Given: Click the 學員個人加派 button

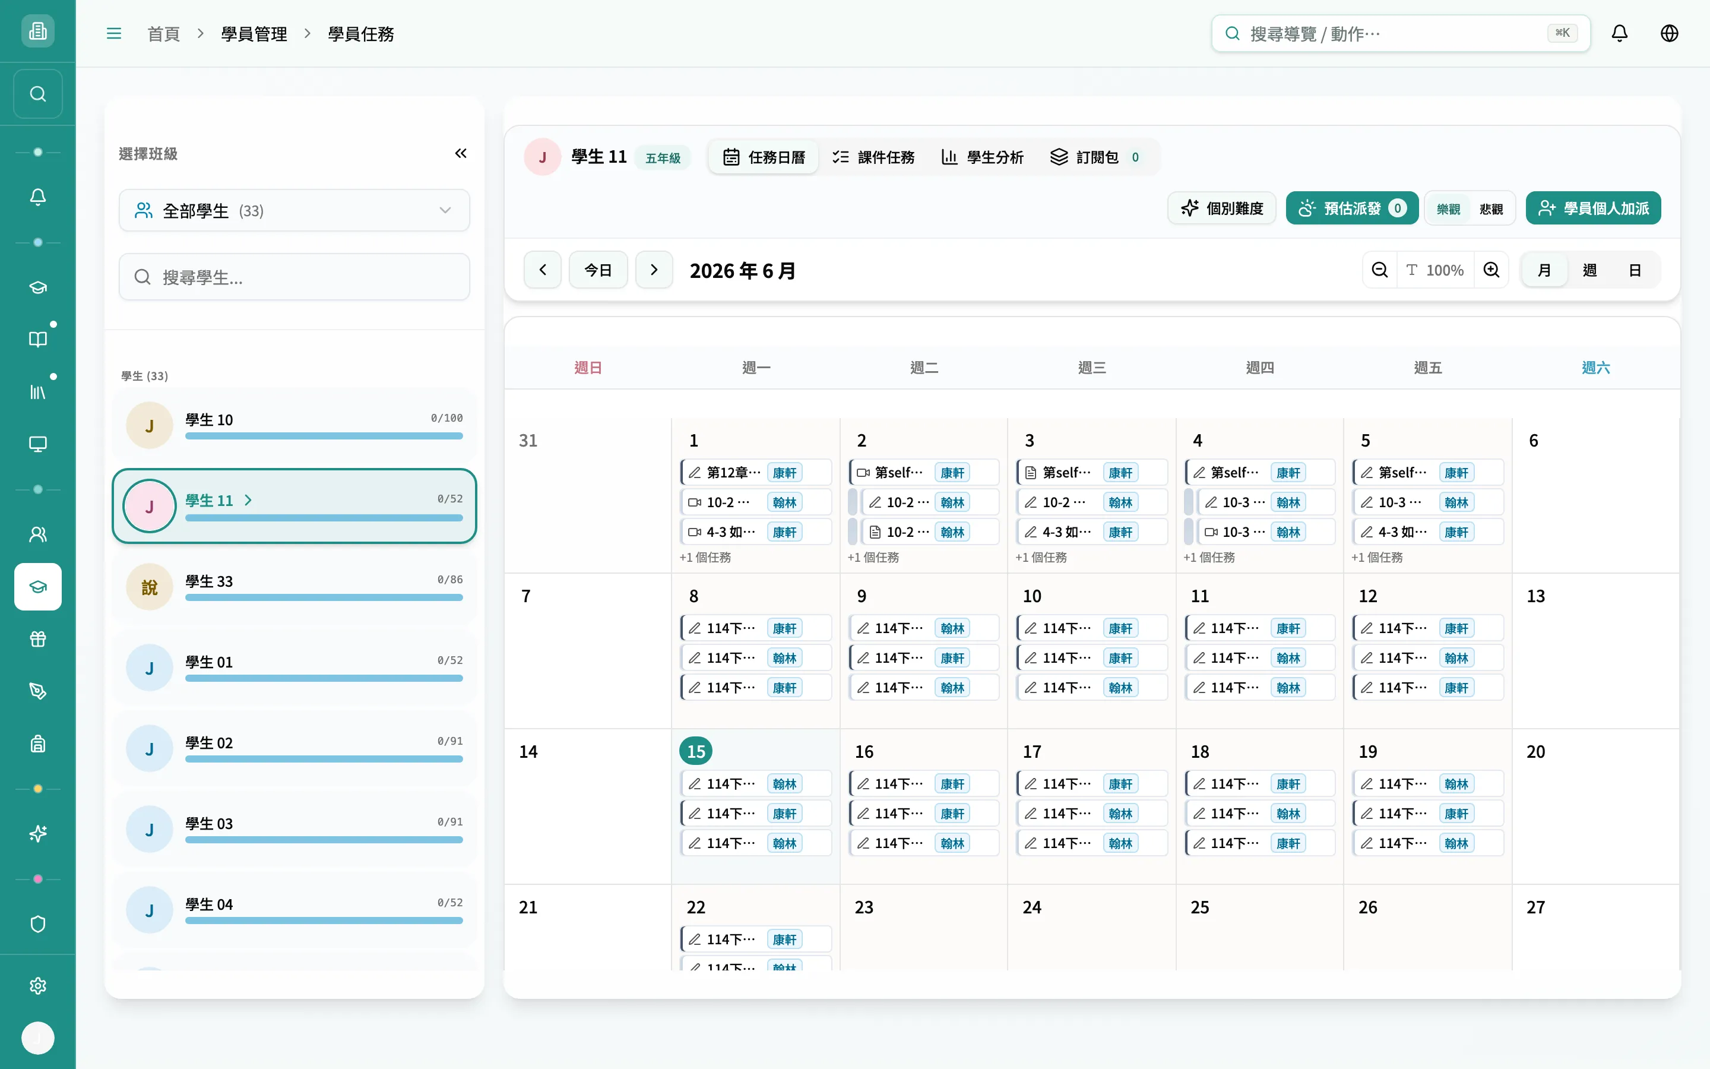Looking at the screenshot, I should 1594,208.
